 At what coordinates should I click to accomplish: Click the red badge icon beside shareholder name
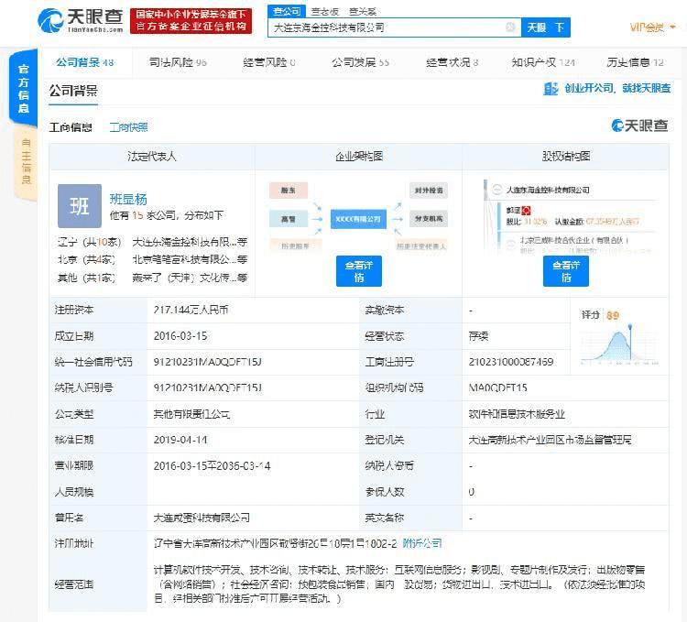coord(526,211)
